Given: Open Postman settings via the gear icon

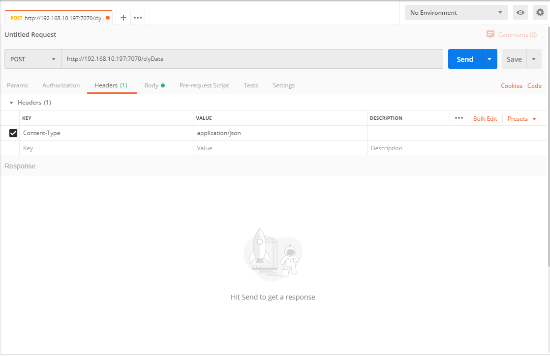Looking at the screenshot, I should (x=540, y=12).
